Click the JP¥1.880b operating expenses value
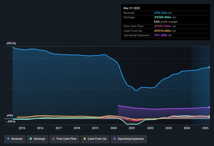This screenshot has height=146, width=214. 161,35
